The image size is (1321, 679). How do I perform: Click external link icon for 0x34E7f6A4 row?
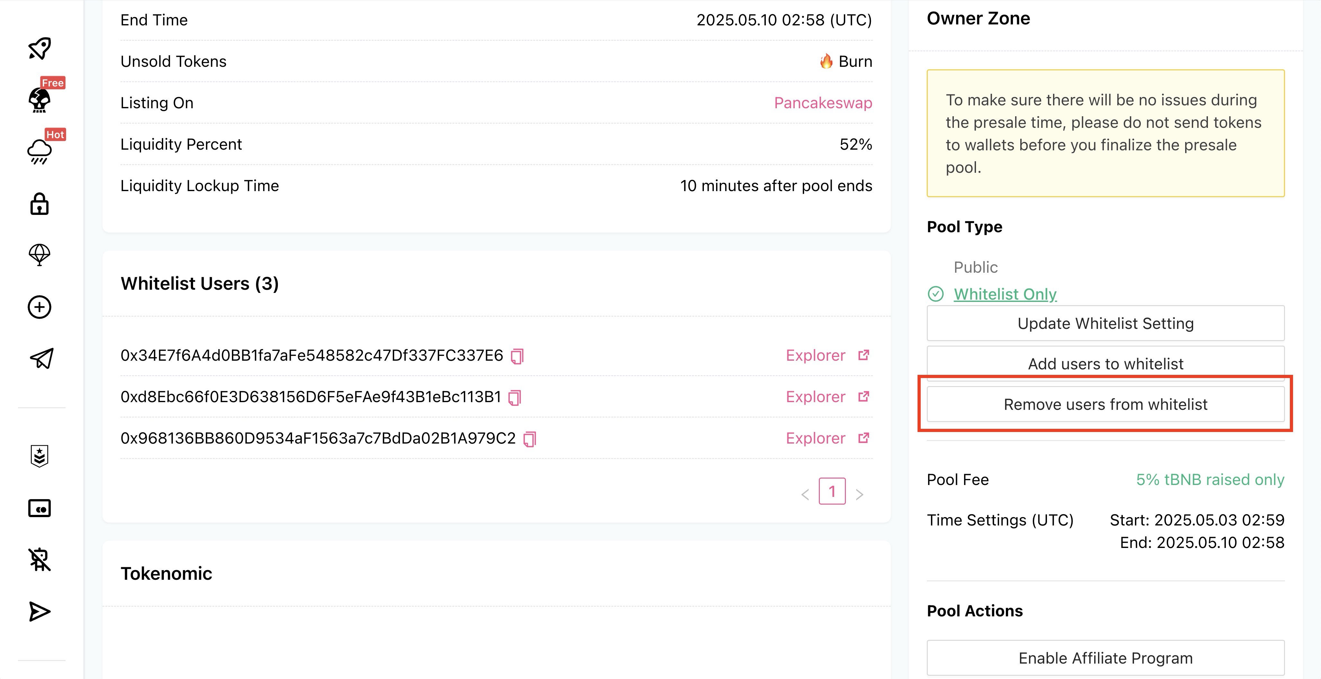click(x=864, y=355)
